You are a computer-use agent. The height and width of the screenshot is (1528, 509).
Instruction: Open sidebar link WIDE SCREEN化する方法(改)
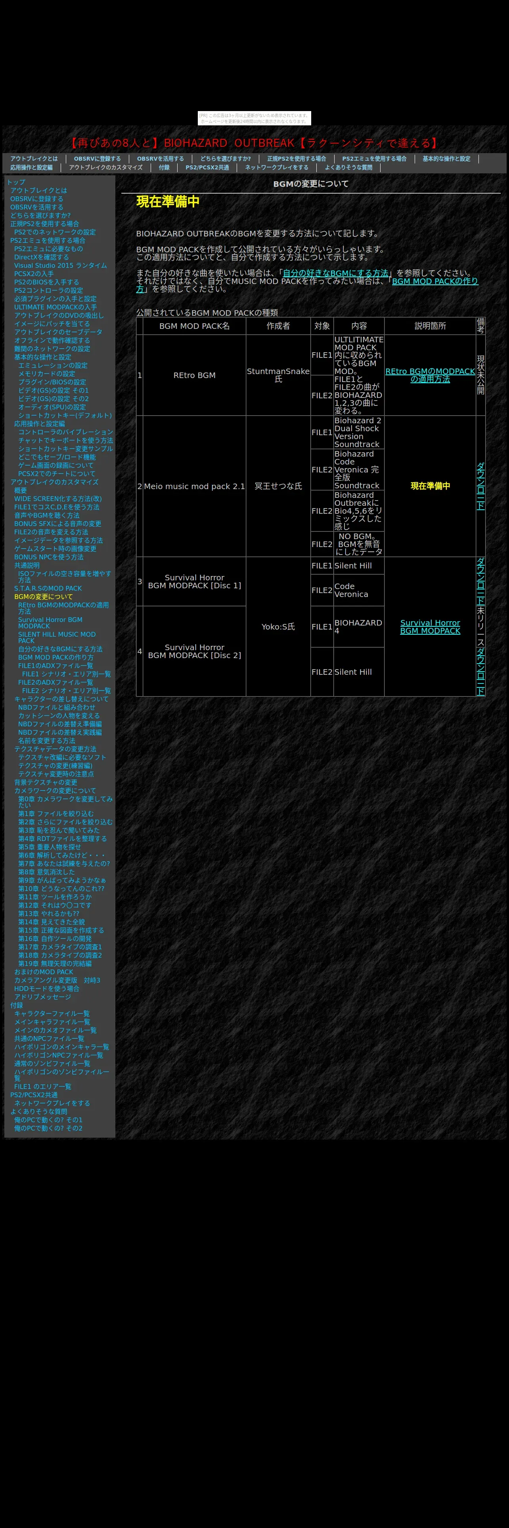(57, 499)
